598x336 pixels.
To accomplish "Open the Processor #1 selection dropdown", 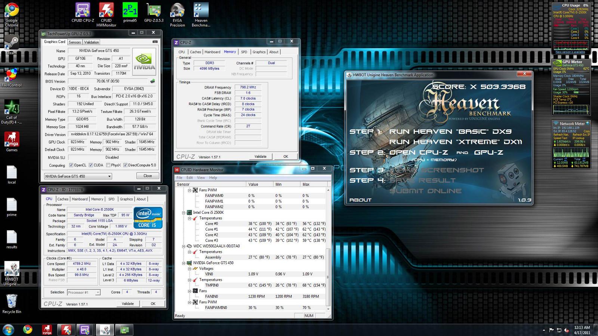I will [x=84, y=293].
